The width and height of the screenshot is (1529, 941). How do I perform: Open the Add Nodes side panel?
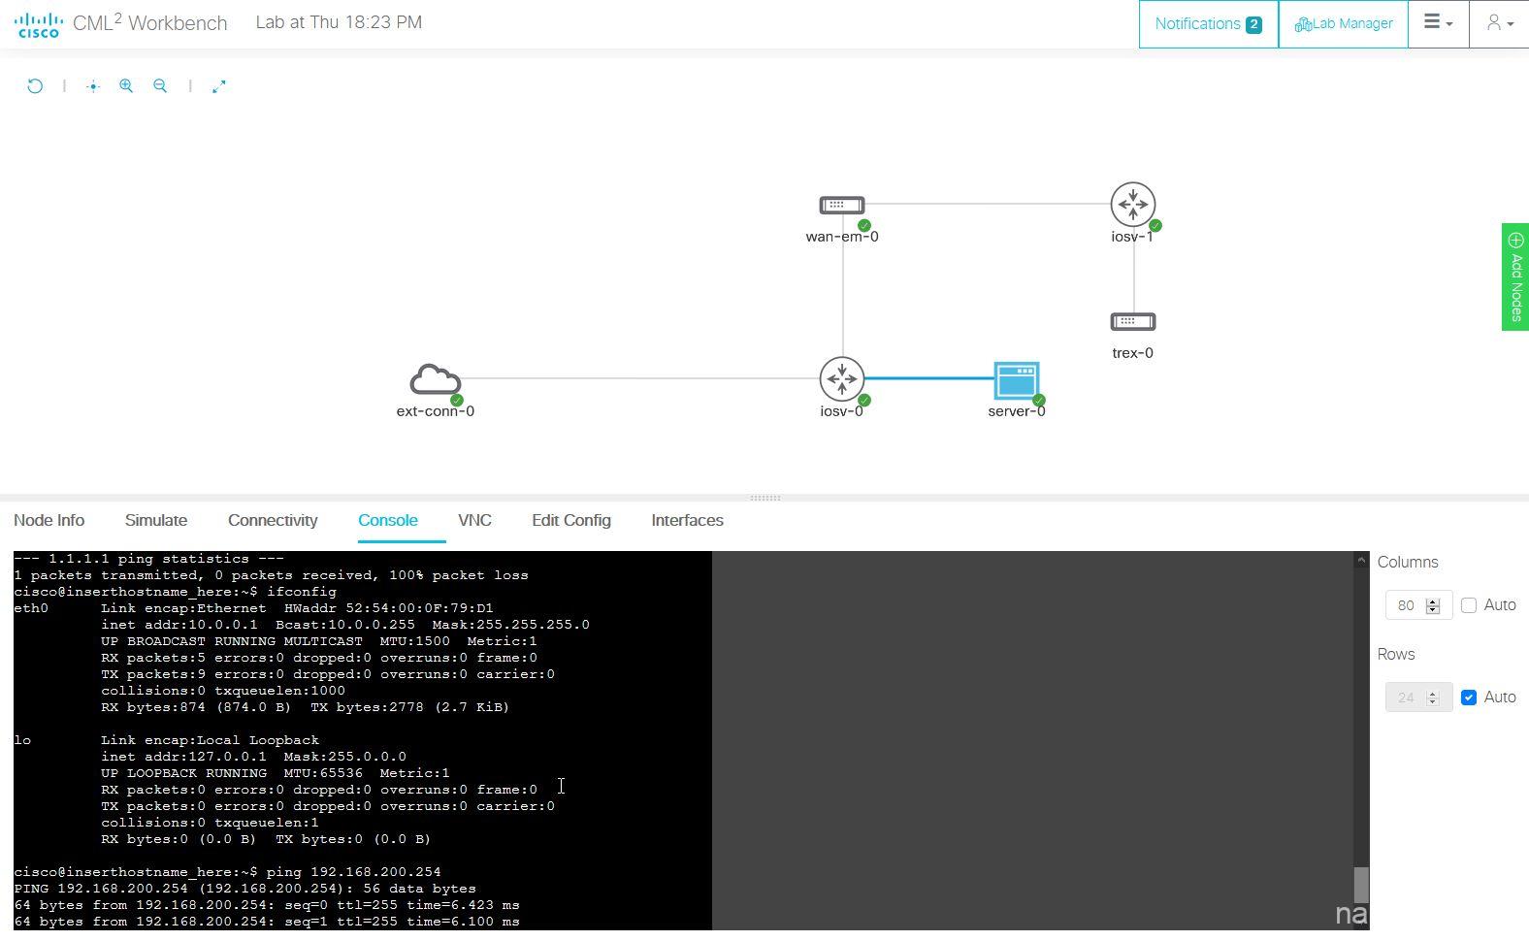(1515, 276)
